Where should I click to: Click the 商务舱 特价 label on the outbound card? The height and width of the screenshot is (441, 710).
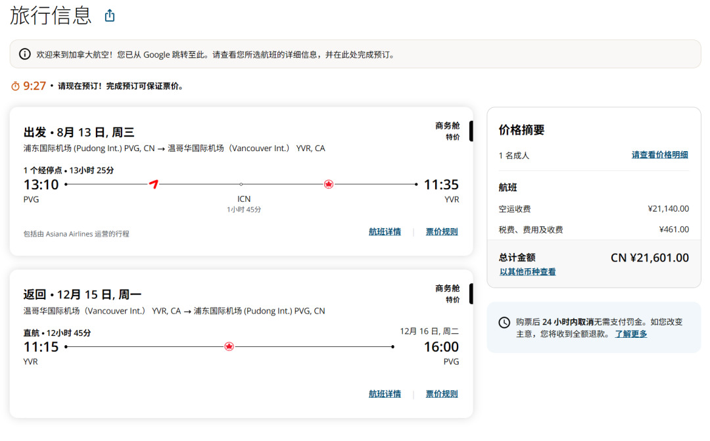point(447,131)
